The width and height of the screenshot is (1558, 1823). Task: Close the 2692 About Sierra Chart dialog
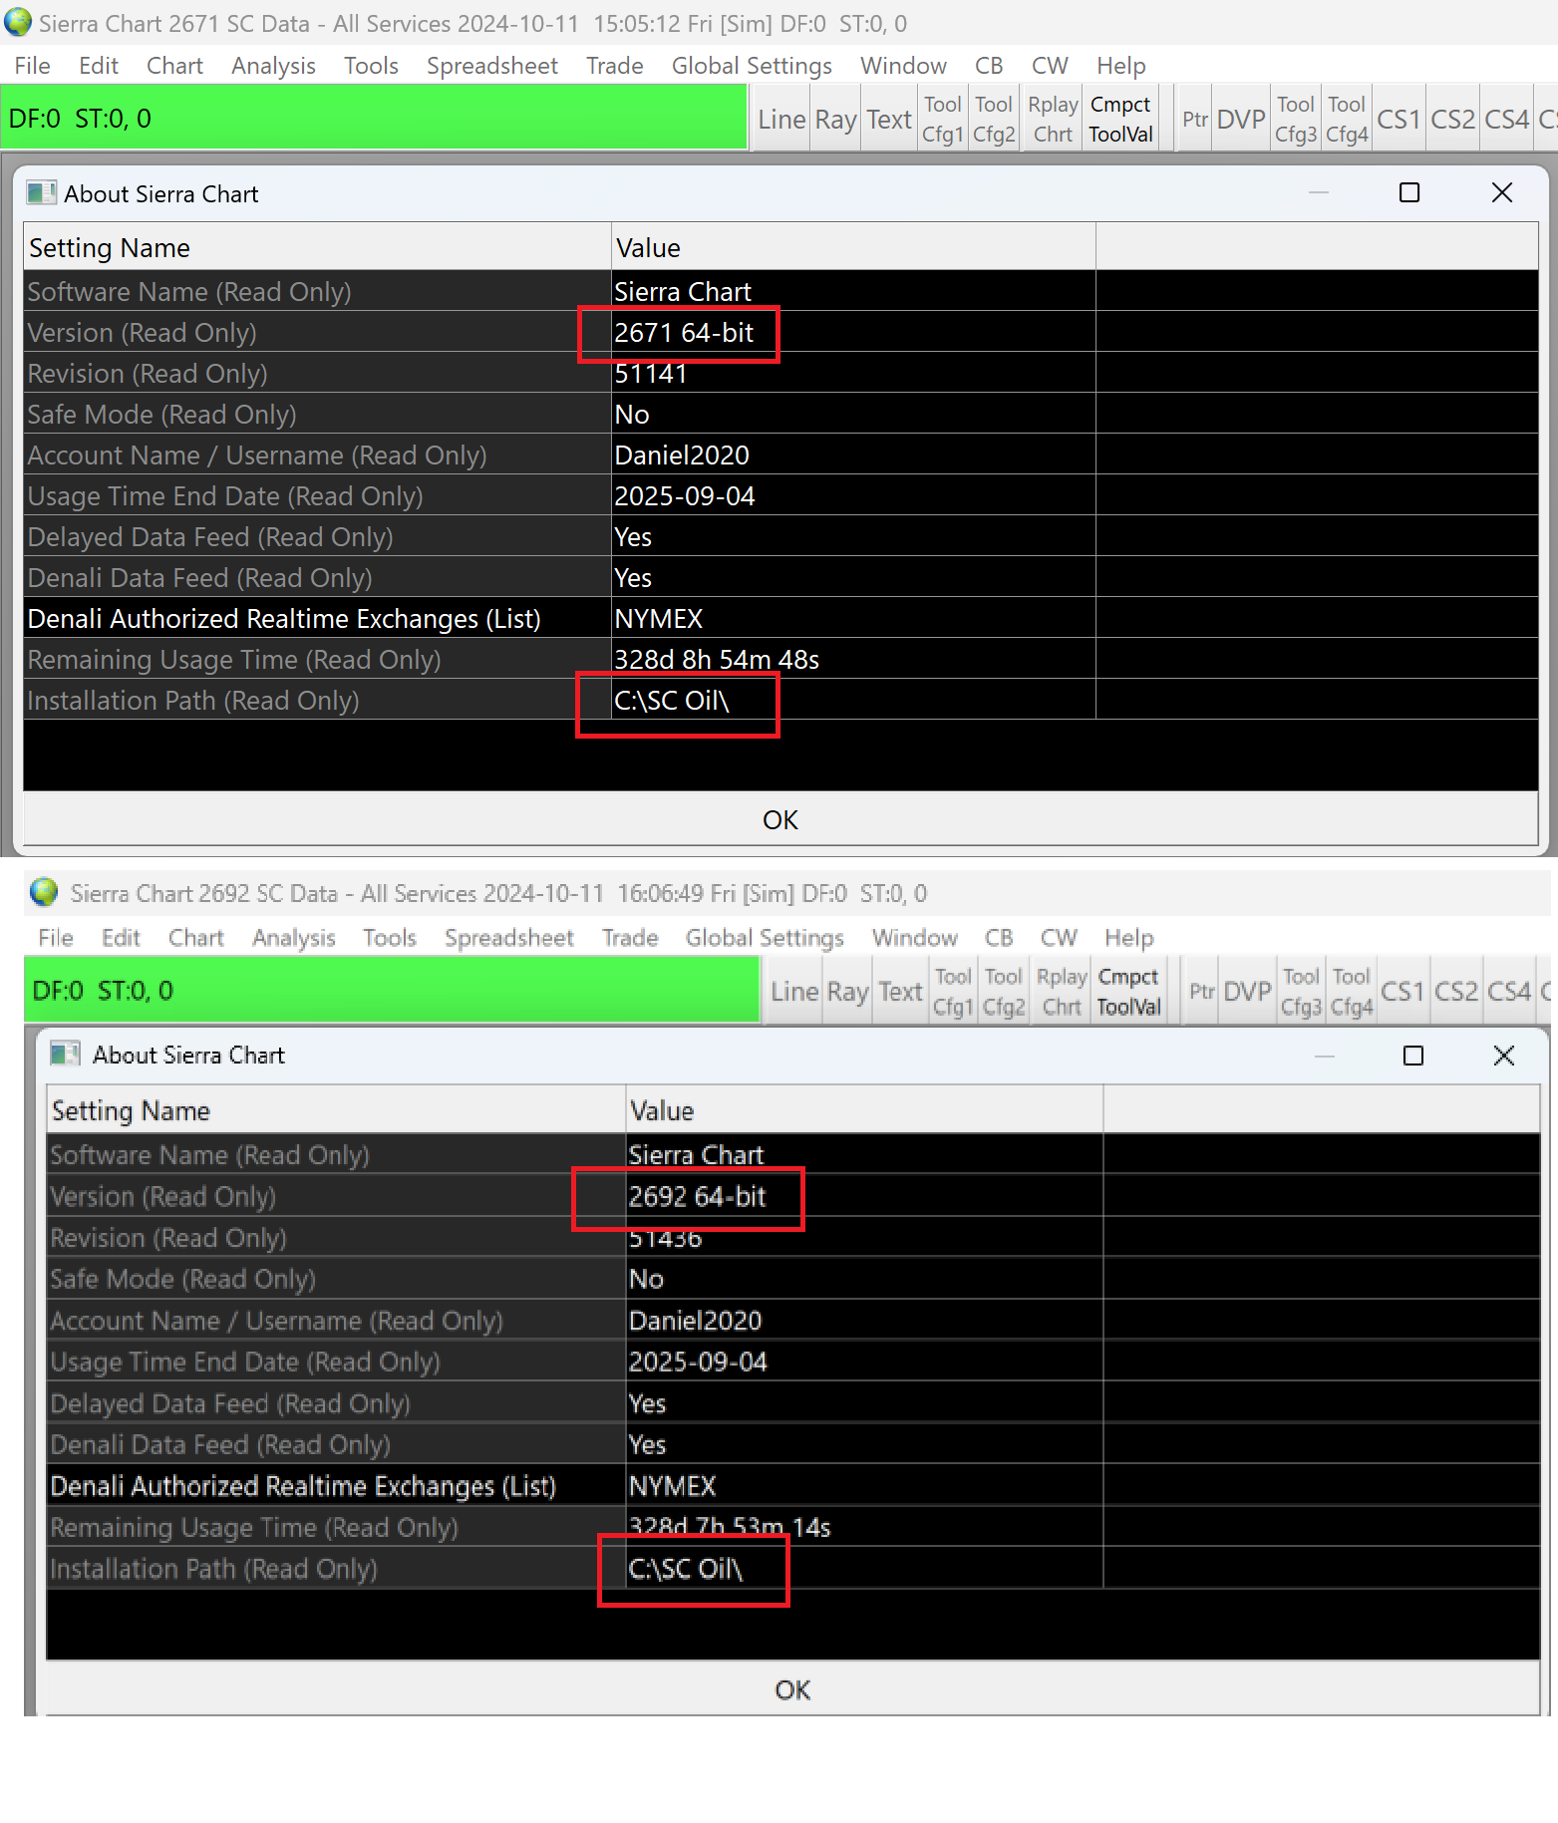point(1504,1056)
